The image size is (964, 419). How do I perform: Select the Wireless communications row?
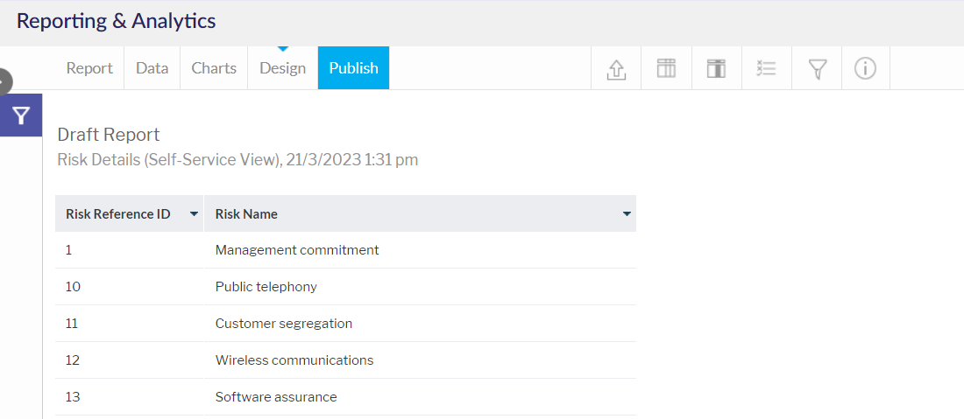345,360
